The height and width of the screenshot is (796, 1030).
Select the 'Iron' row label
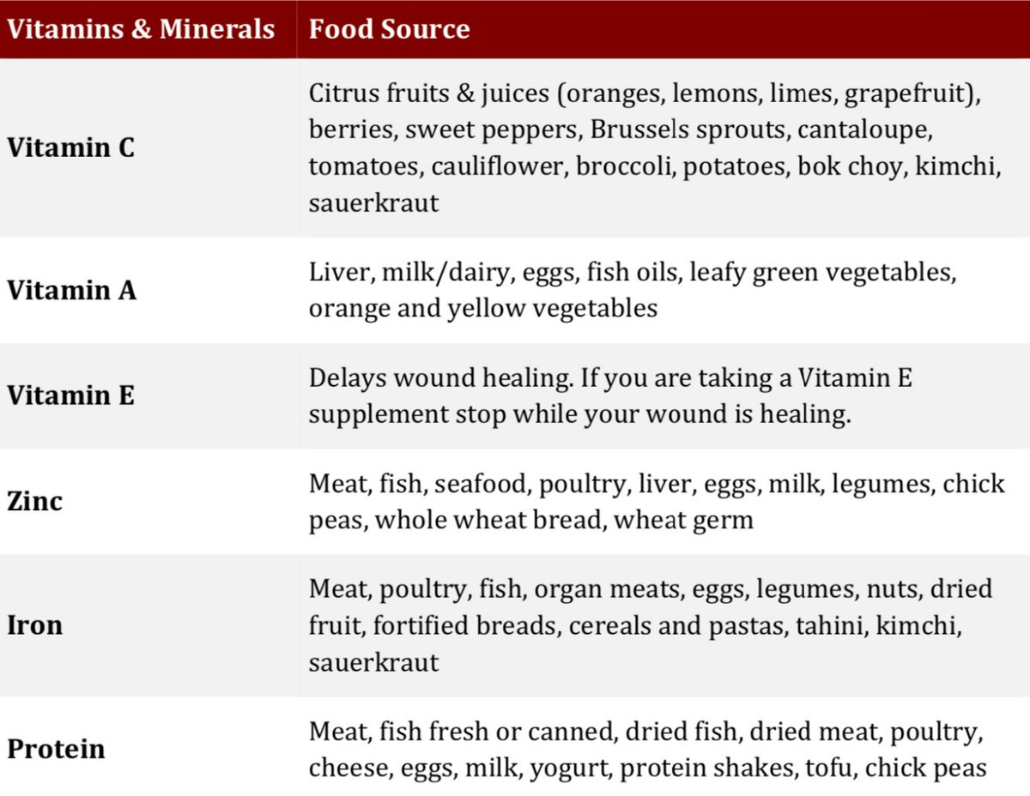pos(35,624)
